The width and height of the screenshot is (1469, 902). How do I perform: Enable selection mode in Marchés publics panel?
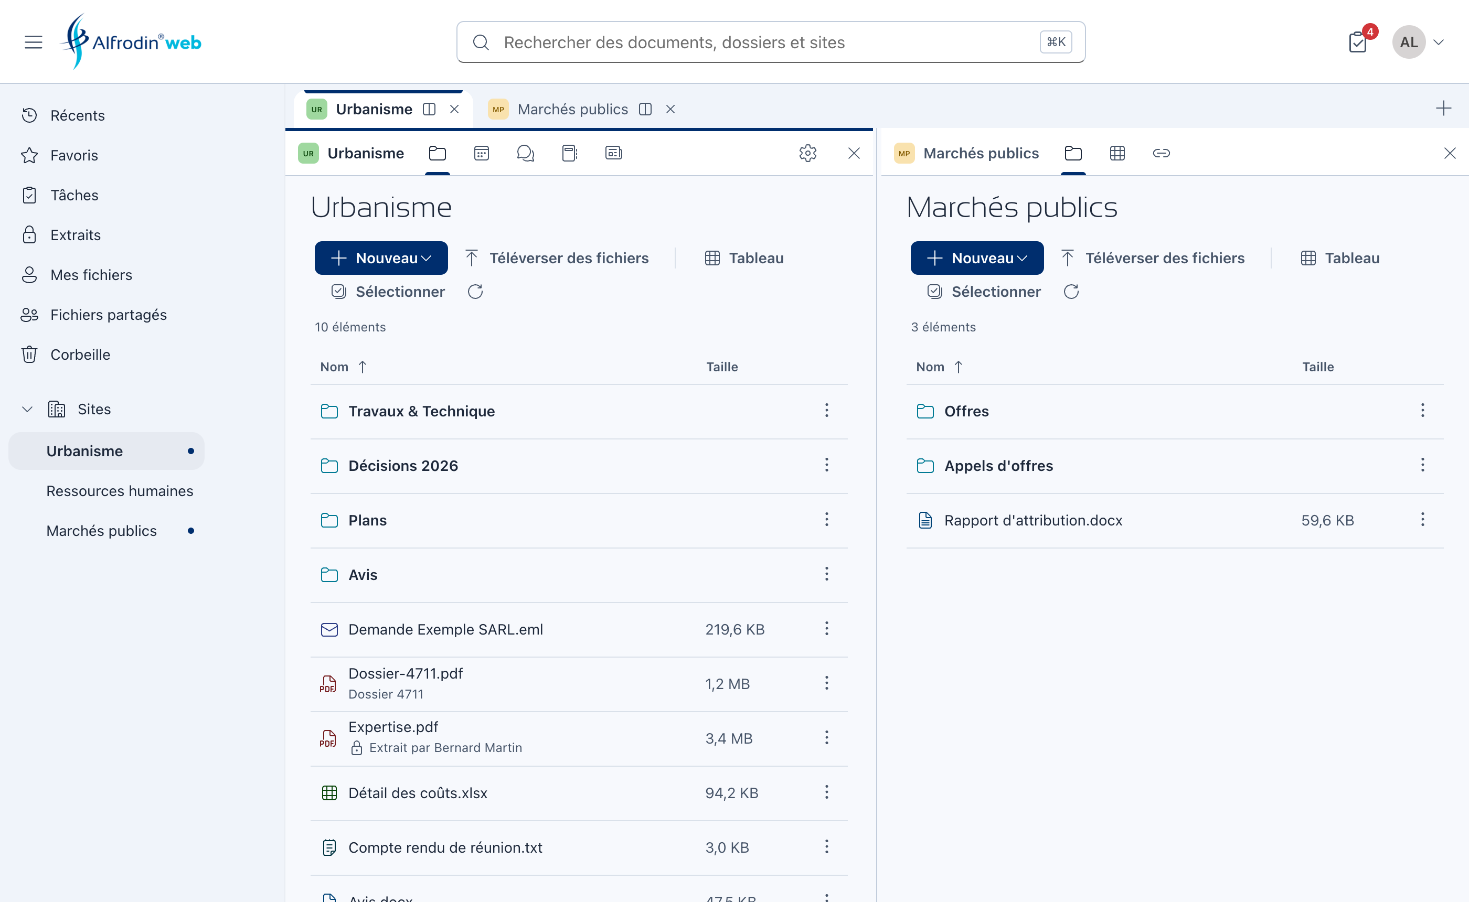click(985, 292)
